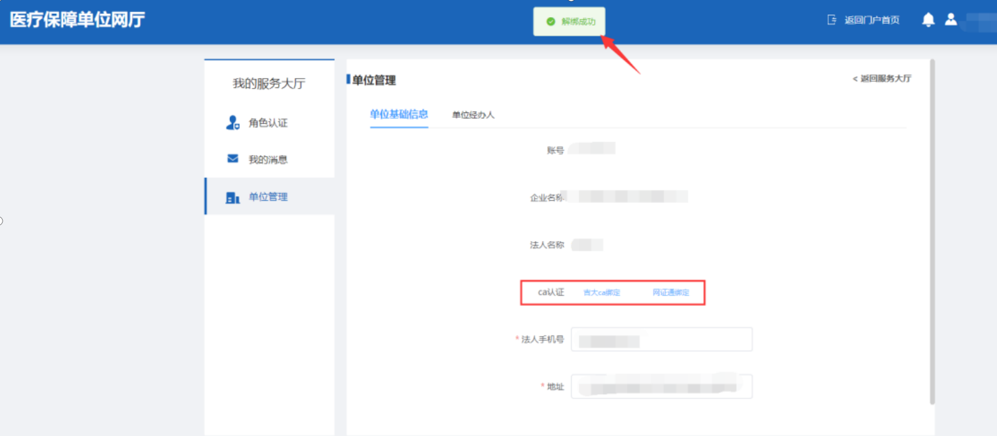Open 角色认证 in the sidebar menu
997x436 pixels.
(x=268, y=123)
